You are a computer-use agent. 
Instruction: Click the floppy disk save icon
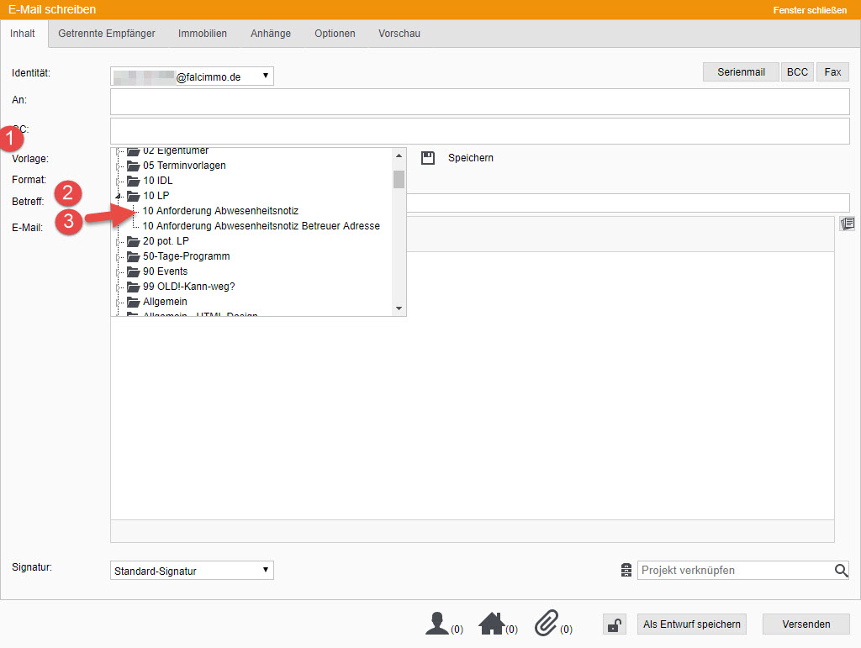[428, 158]
